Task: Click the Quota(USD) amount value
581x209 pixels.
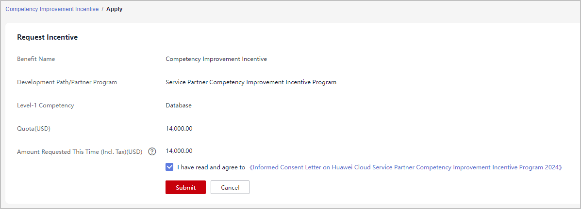Action: pos(179,129)
